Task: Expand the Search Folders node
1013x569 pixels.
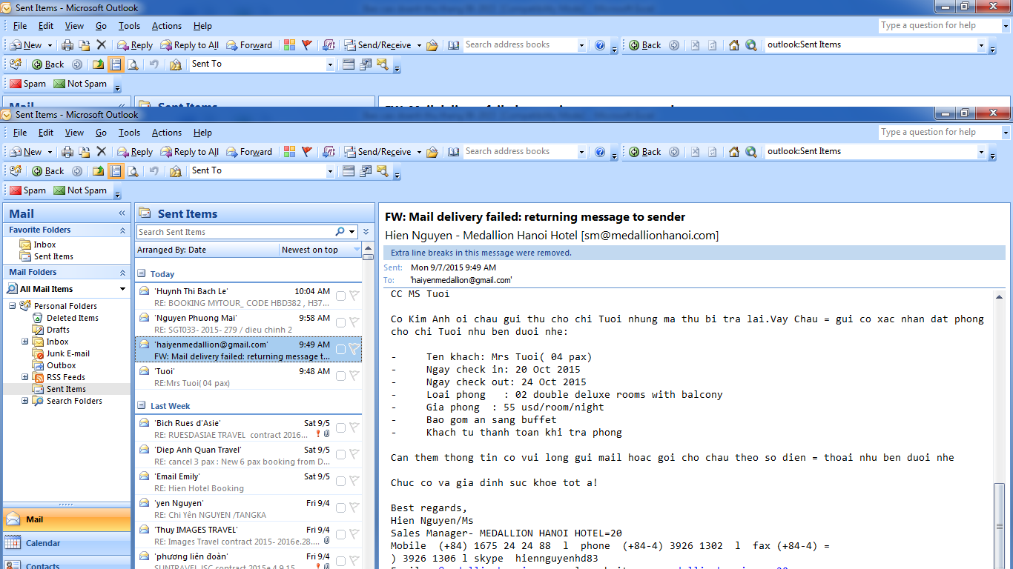Action: (x=25, y=401)
